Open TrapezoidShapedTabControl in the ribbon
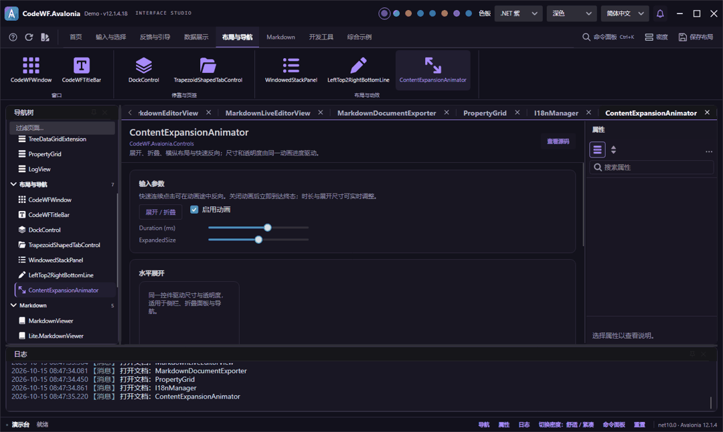723x432 pixels. (208, 70)
